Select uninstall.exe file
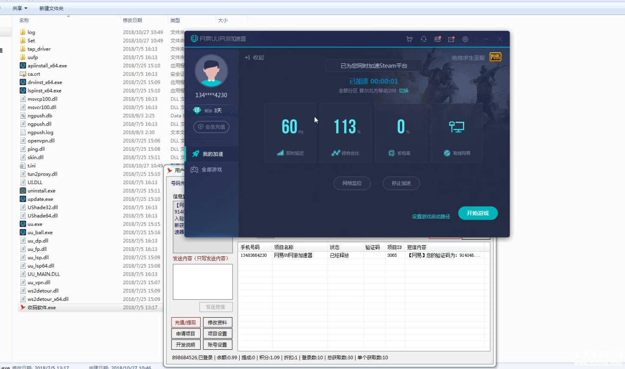This screenshot has width=625, height=369. click(x=41, y=191)
